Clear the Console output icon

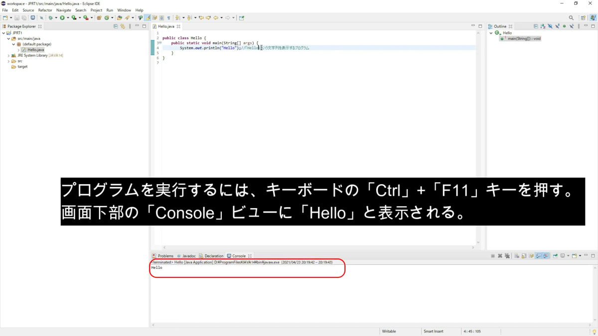(x=517, y=255)
